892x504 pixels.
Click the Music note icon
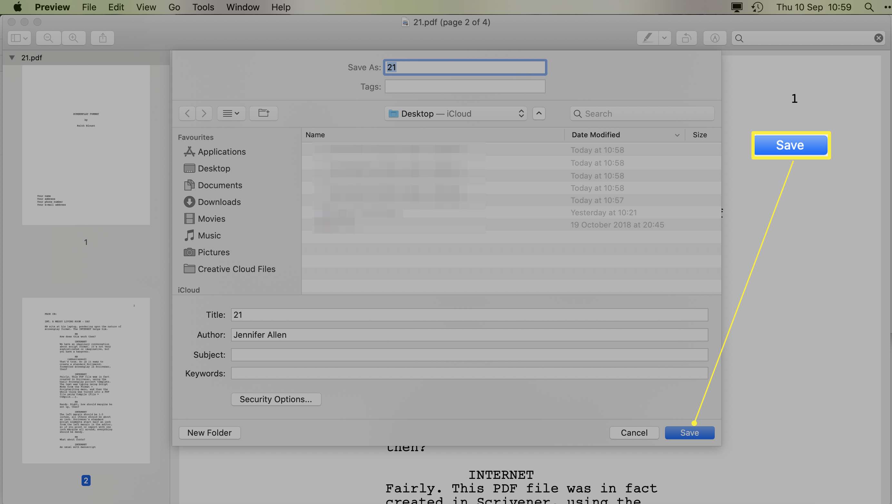pos(189,235)
